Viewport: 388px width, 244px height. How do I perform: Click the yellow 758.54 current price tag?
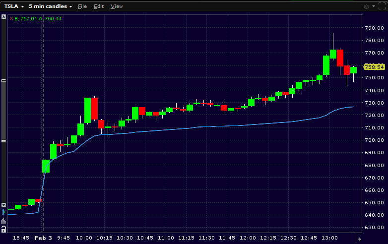375,67
